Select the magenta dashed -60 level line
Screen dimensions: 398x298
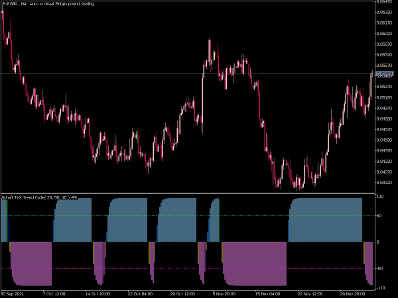tap(188, 268)
